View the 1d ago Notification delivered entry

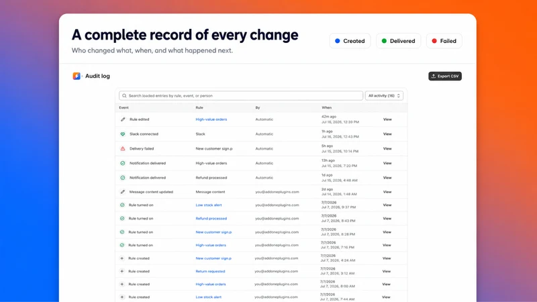point(387,178)
